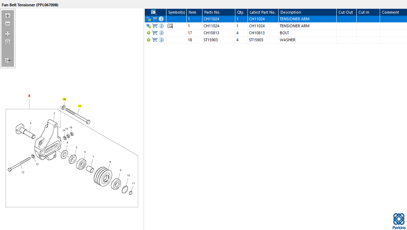The image size is (407, 230).
Task: Zoom out of the diagram with the minus tool
Action: (8, 24)
